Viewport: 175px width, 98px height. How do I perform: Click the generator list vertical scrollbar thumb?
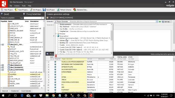(x=112, y=36)
